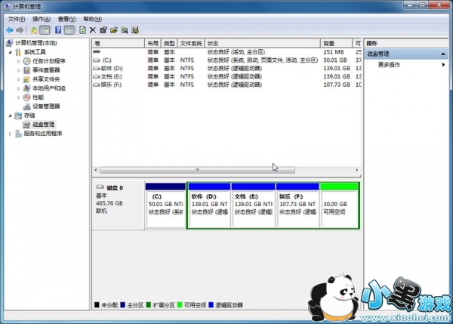Screen dimensions: 453x324
Task: Click the Back arrow in toolbar
Action: [x=8, y=30]
